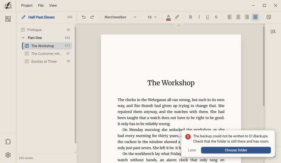Apply the highlighter color tool
Screen dimensions: 281x163
[177, 17]
